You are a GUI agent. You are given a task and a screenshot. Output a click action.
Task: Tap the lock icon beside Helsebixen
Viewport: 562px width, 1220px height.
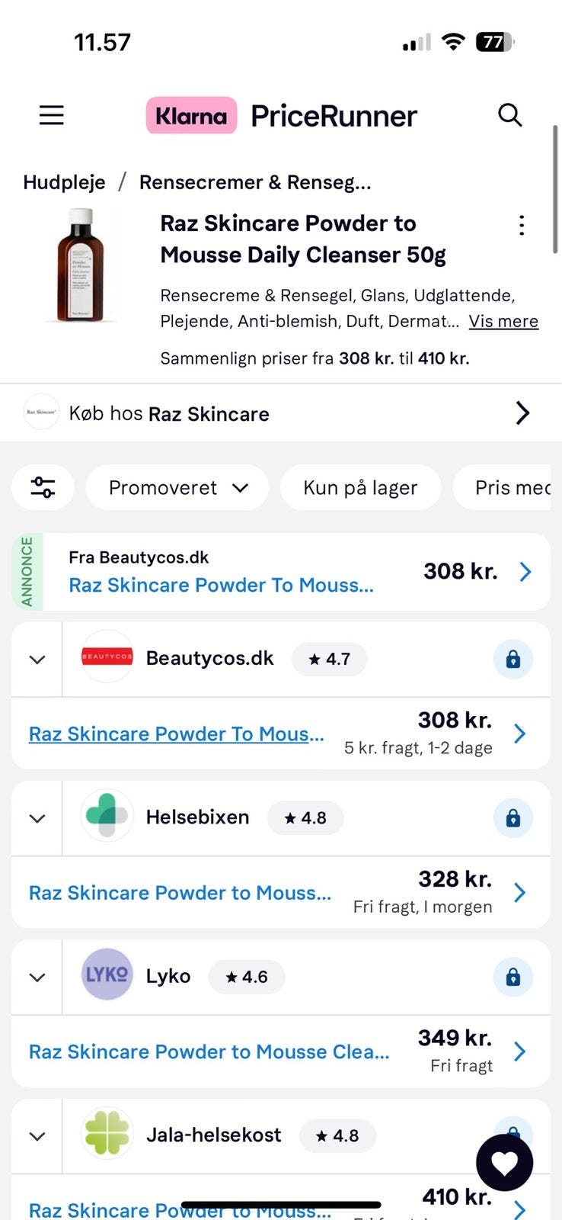[x=513, y=818]
